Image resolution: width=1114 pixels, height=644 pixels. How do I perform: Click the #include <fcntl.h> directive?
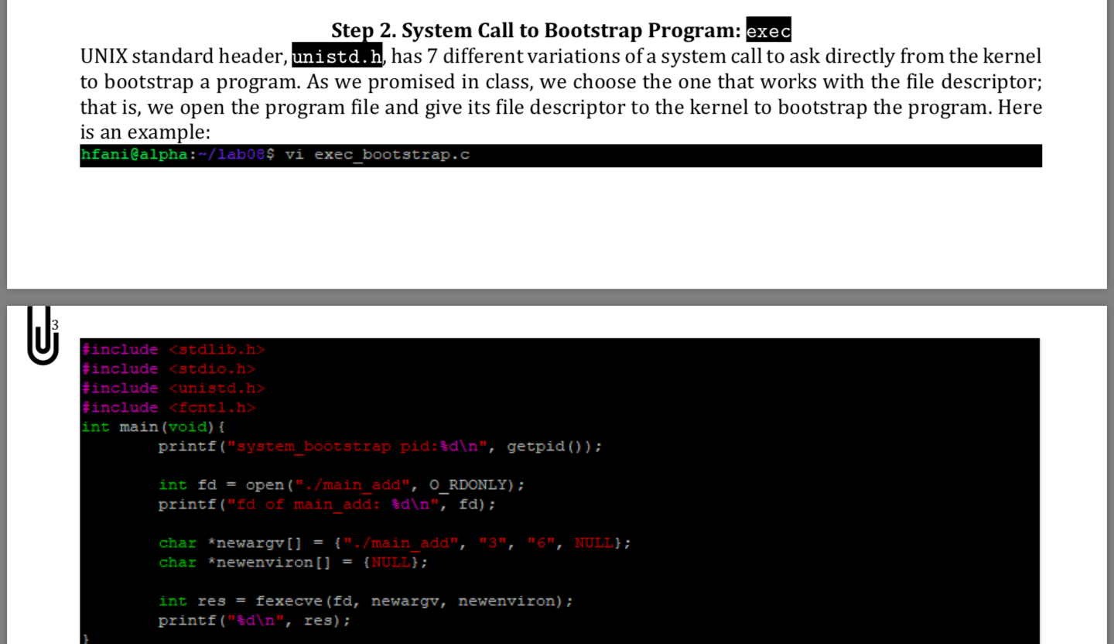(170, 407)
